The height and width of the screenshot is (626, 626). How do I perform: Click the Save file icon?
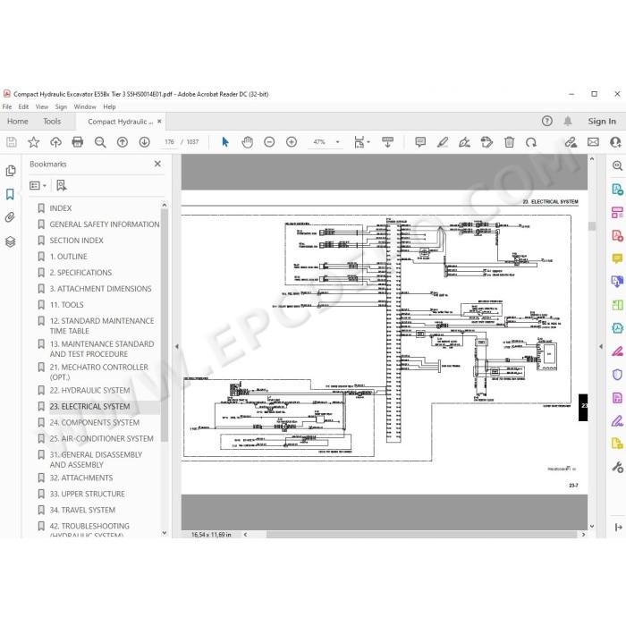(12, 142)
